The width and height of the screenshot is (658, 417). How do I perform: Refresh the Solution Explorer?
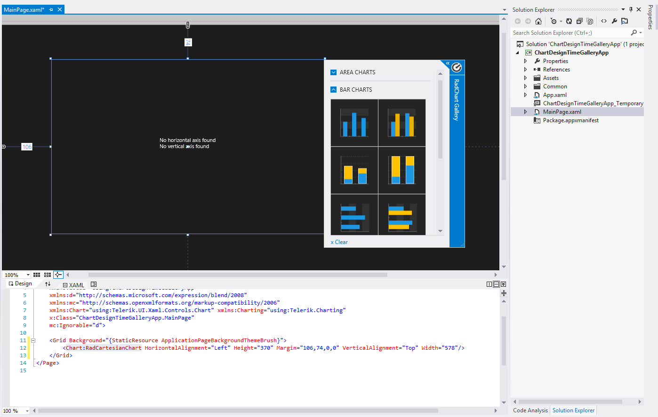[x=569, y=21]
